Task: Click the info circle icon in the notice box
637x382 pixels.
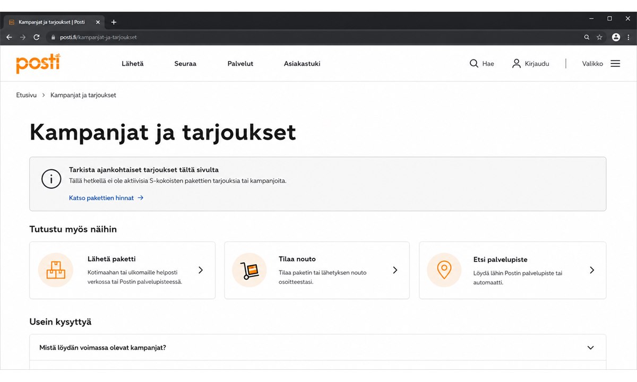Action: pos(51,179)
